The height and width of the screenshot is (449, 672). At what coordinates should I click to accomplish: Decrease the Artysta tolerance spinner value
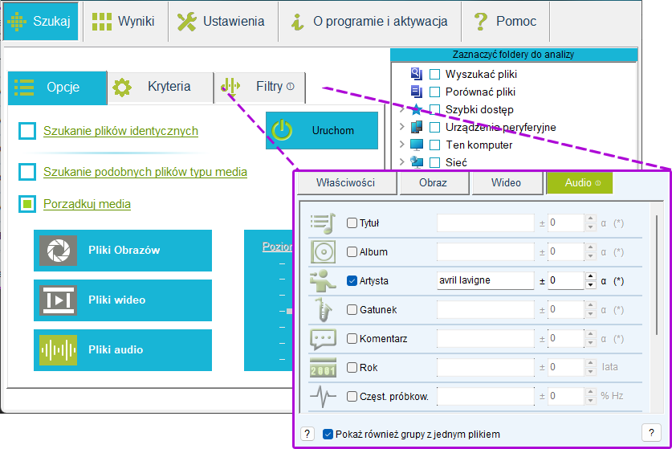click(591, 285)
